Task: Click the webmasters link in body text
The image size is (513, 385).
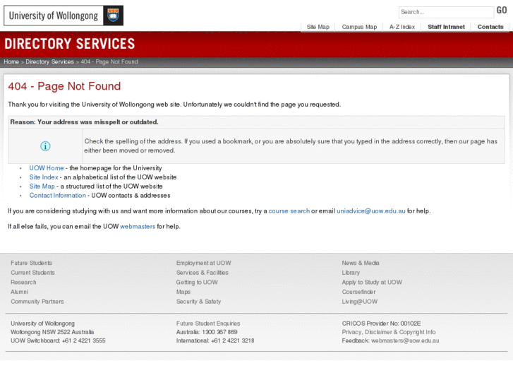Action: coord(138,227)
